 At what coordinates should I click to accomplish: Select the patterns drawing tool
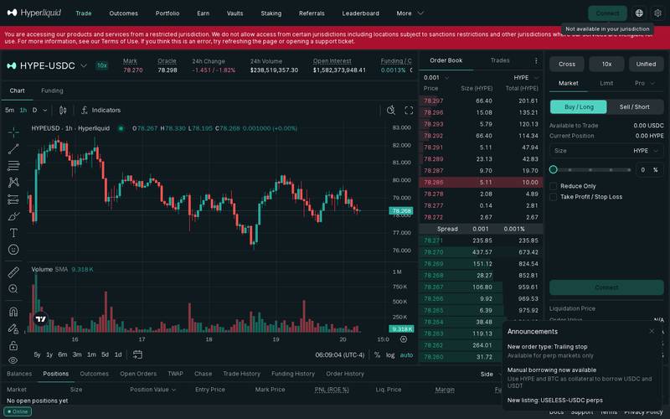coord(13,183)
